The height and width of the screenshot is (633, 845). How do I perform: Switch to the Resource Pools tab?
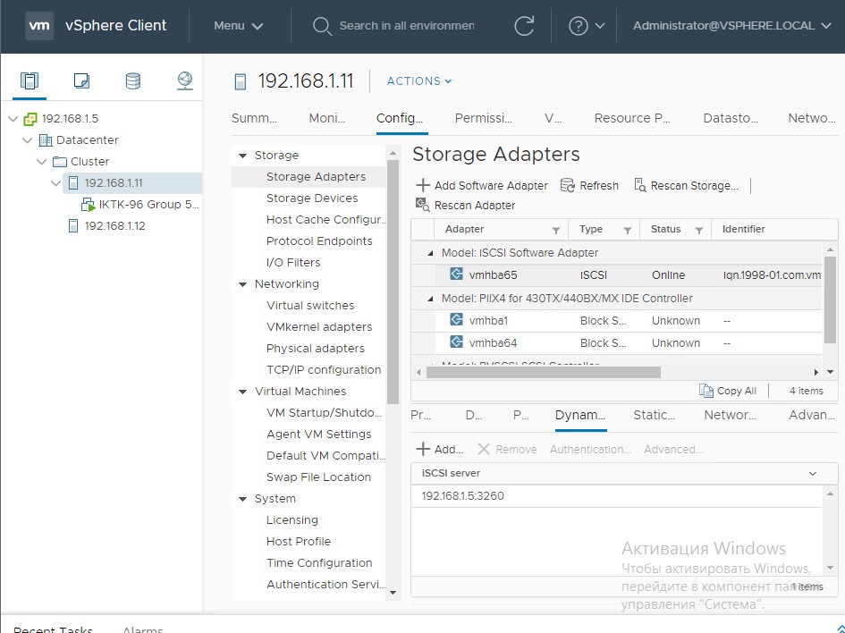pyautogui.click(x=632, y=118)
